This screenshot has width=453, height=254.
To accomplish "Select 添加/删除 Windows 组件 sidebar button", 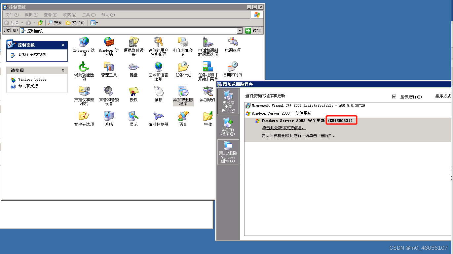I will point(228,152).
